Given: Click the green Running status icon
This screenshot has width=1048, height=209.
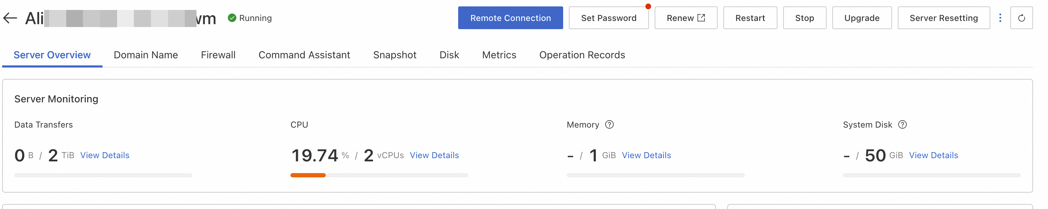Looking at the screenshot, I should 232,18.
